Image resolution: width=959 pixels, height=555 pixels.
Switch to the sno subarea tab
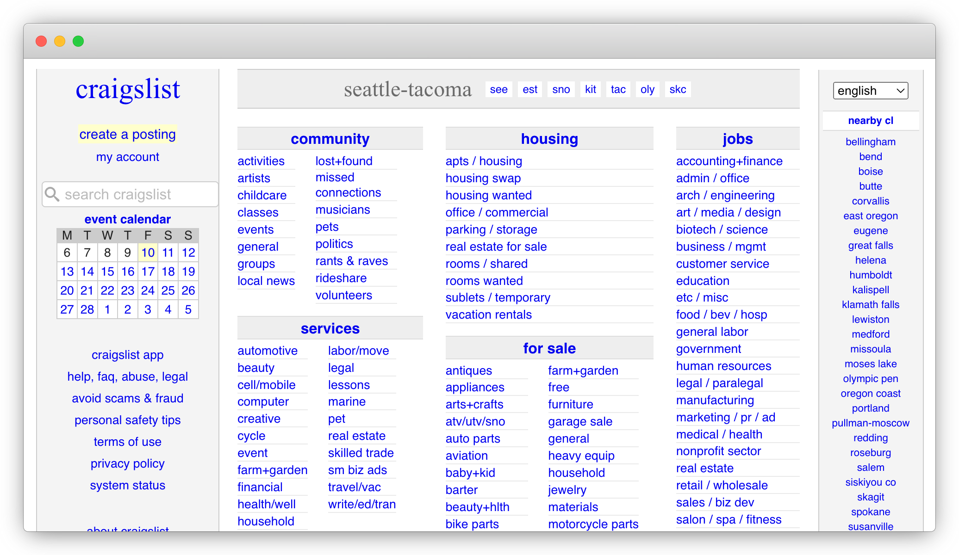(x=561, y=89)
